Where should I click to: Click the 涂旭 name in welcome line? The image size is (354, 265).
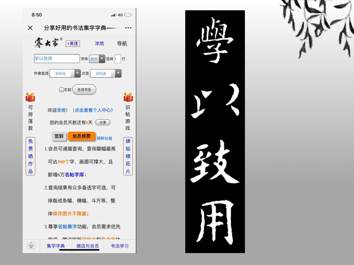coord(61,110)
